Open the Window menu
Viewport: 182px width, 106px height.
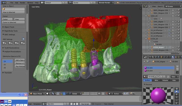[x=30, y=3]
